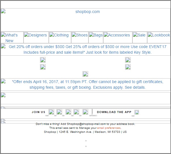Image resolution: width=171 pixels, height=154 pixels.
Task: Open the offer ends April 16 details link
Action: (x=88, y=84)
